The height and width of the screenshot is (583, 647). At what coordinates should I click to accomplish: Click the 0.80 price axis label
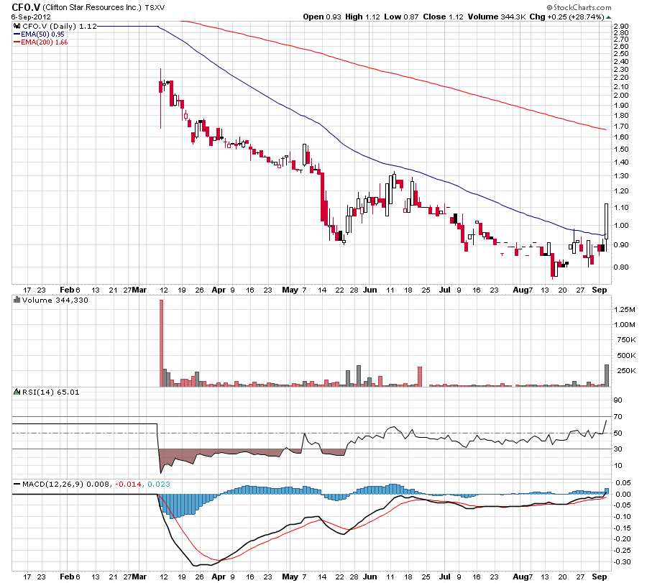point(621,267)
